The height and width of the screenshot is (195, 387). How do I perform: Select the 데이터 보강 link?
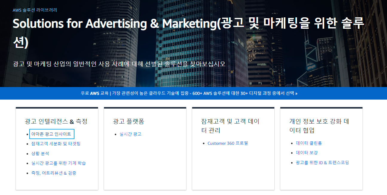click(x=307, y=153)
